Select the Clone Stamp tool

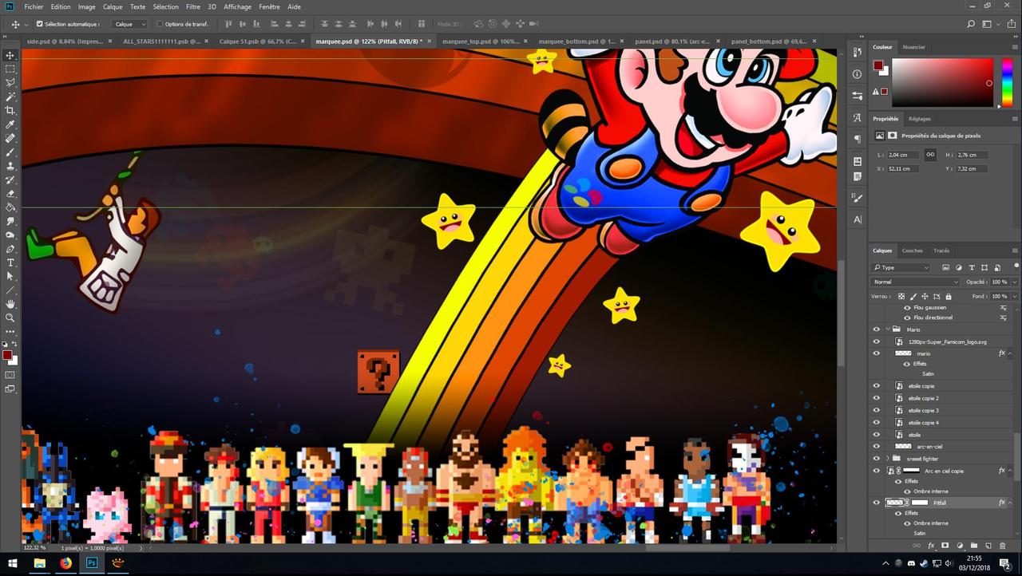(10, 166)
